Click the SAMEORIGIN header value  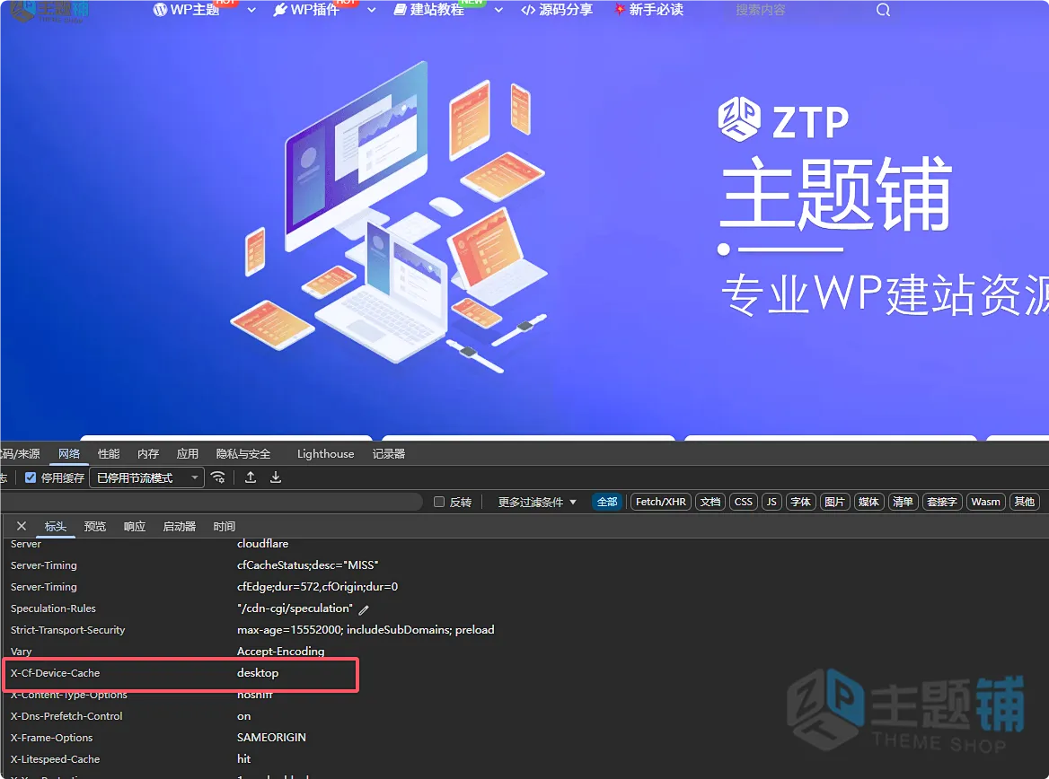pos(271,737)
